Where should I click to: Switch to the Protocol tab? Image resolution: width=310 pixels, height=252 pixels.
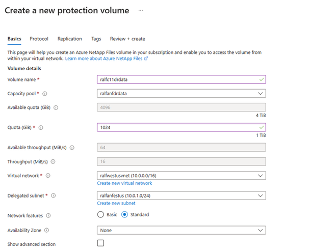tap(39, 39)
